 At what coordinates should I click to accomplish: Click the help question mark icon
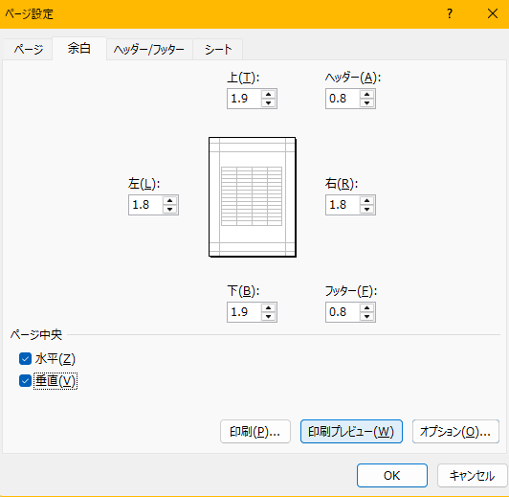[x=450, y=13]
